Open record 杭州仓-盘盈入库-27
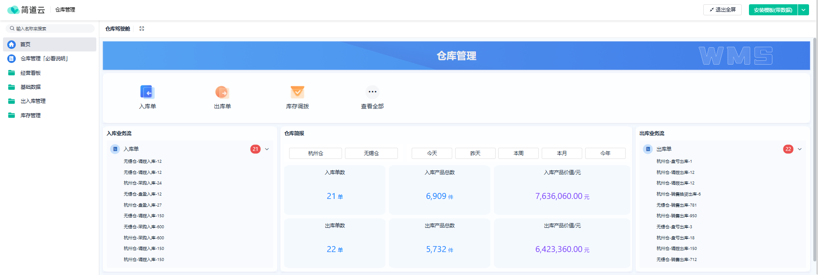818x275 pixels. 142,205
